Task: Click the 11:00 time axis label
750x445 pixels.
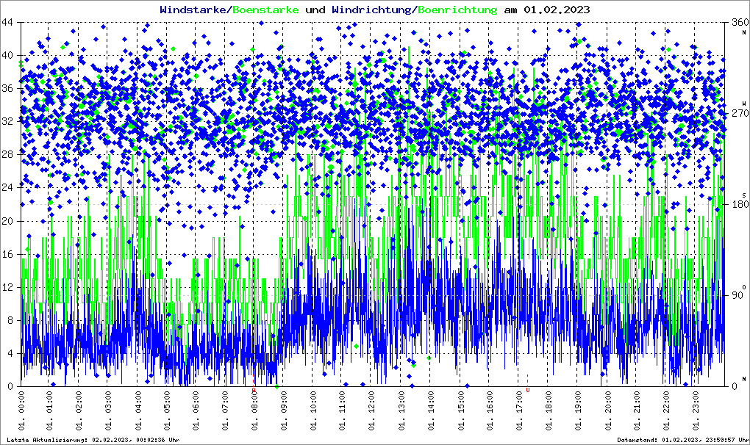Action: coord(343,410)
